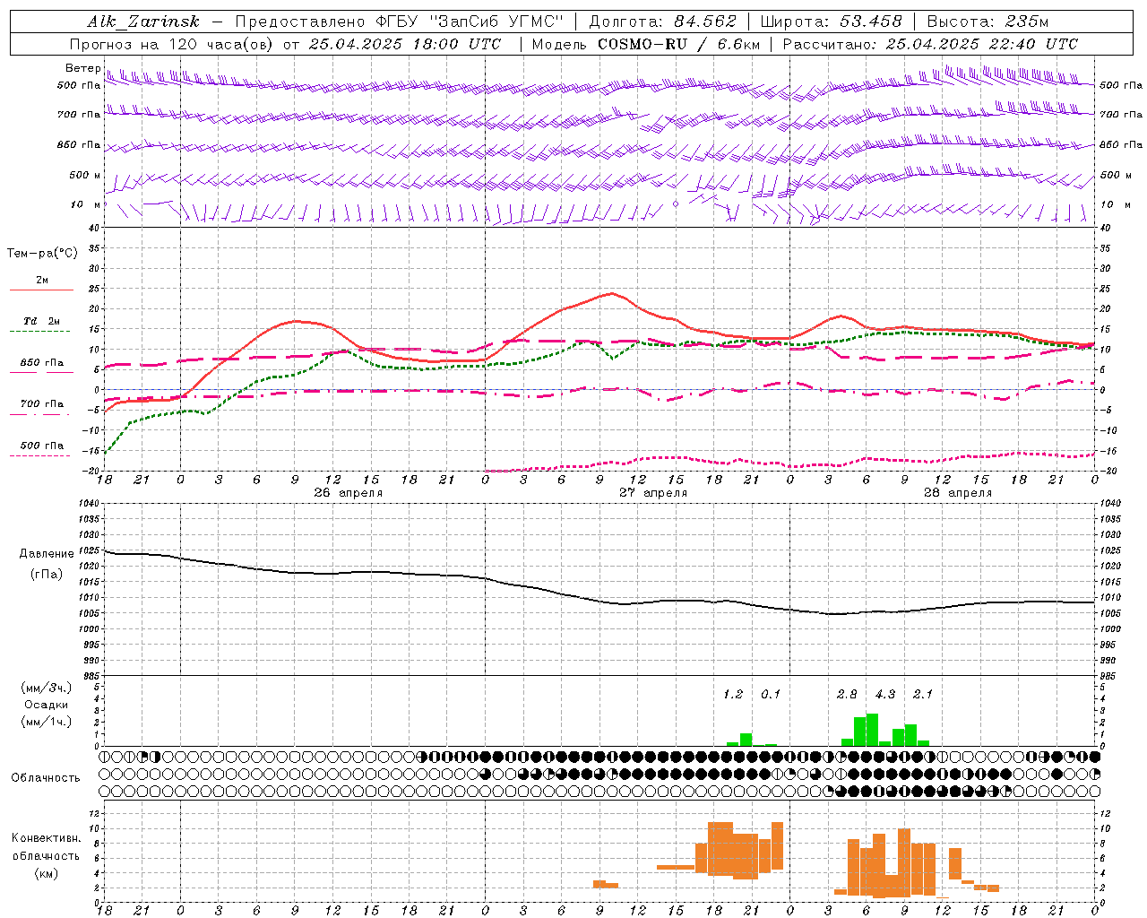Click the "ЗапСиб УГМС" provider name
The height and width of the screenshot is (918, 1147).
(x=496, y=22)
